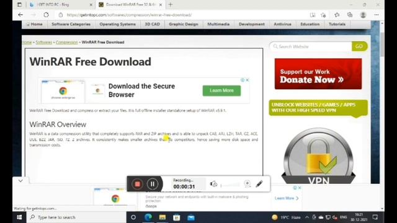Adjust the recorder volume slider
Viewport: 397px width, 223px height.
tap(230, 185)
